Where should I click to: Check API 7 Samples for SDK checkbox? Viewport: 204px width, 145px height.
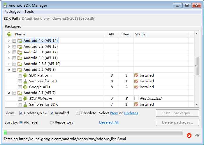click(x=20, y=104)
